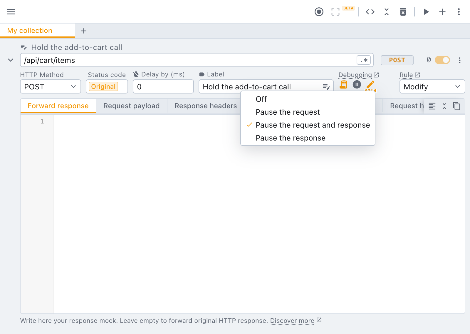Open the rule's three-dot options menu
This screenshot has height=334, width=470.
tap(460, 60)
